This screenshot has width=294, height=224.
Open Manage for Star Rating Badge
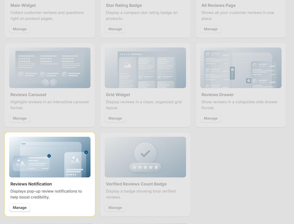click(x=115, y=29)
